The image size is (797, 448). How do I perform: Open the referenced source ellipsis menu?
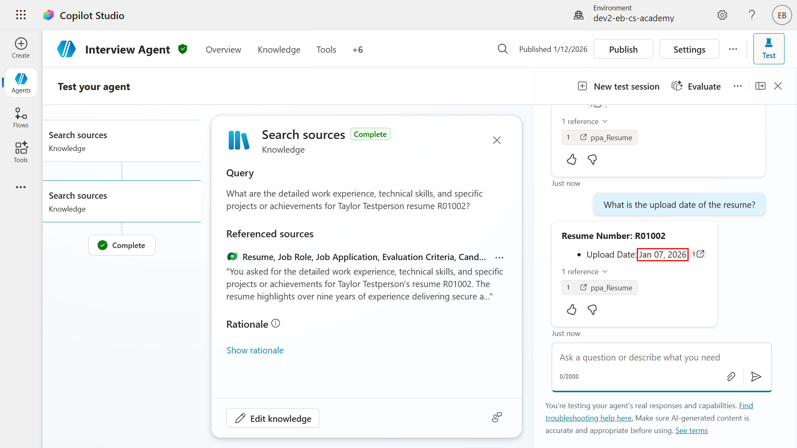tap(499, 258)
